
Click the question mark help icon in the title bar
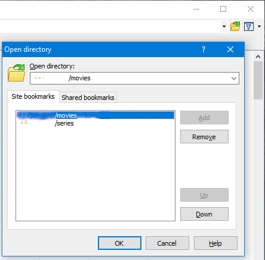tap(204, 49)
